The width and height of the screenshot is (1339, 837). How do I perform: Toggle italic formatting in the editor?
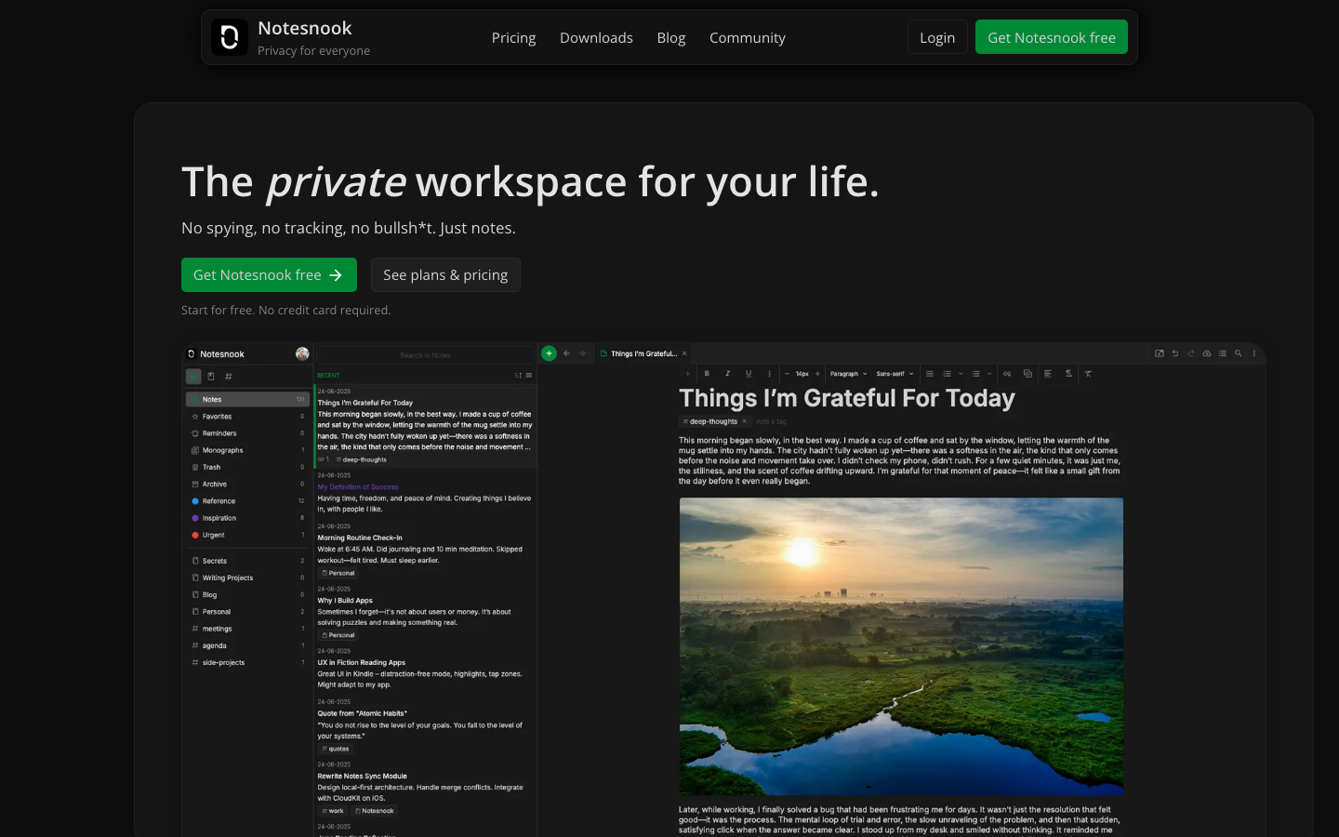[x=727, y=373]
